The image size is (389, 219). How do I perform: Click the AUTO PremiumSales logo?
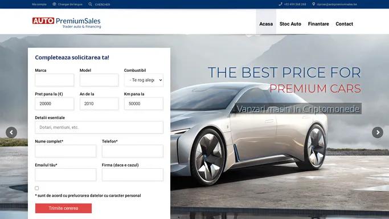(x=67, y=23)
